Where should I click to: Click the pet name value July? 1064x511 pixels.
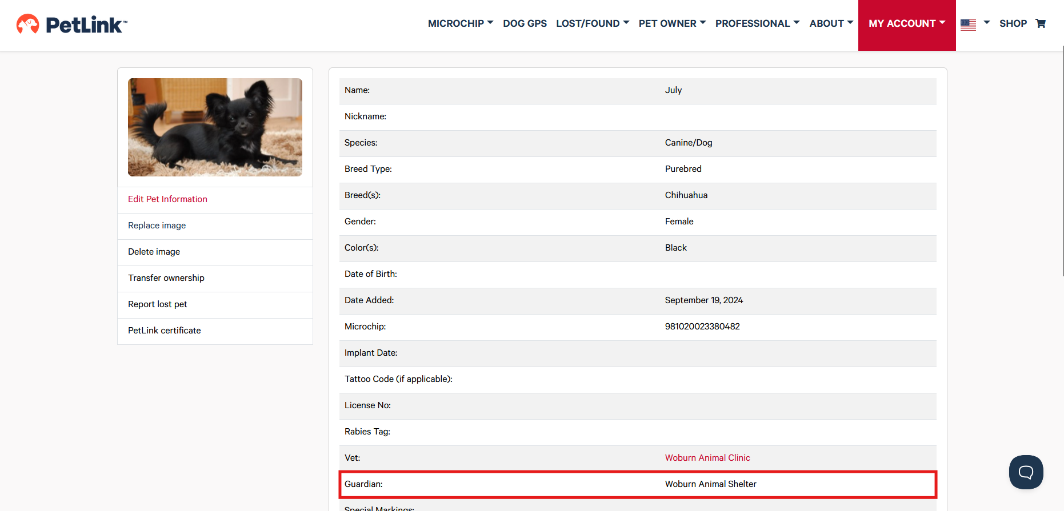tap(673, 90)
